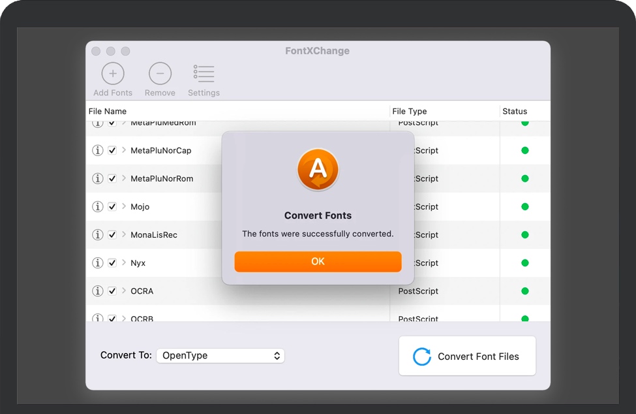Toggle the Mojo font checkbox
The height and width of the screenshot is (414, 636).
coord(112,206)
